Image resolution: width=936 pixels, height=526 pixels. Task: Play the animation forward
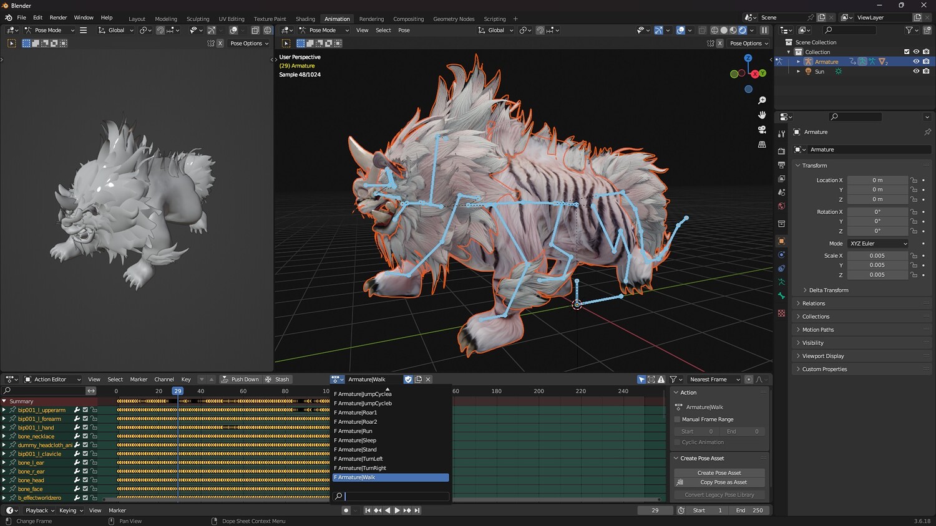[x=397, y=510]
